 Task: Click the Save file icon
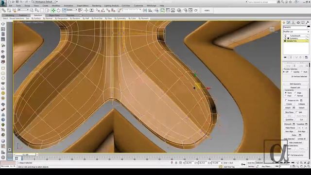point(17,2)
